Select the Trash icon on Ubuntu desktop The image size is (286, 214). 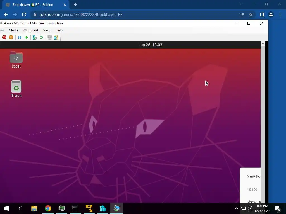(16, 89)
